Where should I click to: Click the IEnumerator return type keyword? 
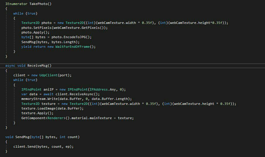pos(16,4)
